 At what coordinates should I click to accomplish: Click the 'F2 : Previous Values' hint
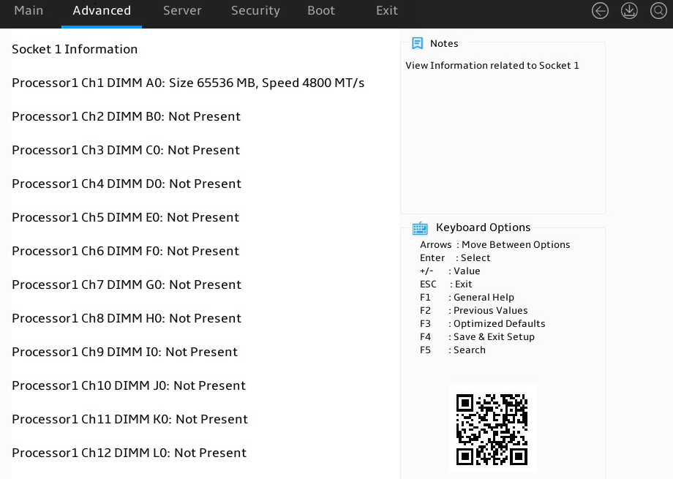[x=474, y=311]
